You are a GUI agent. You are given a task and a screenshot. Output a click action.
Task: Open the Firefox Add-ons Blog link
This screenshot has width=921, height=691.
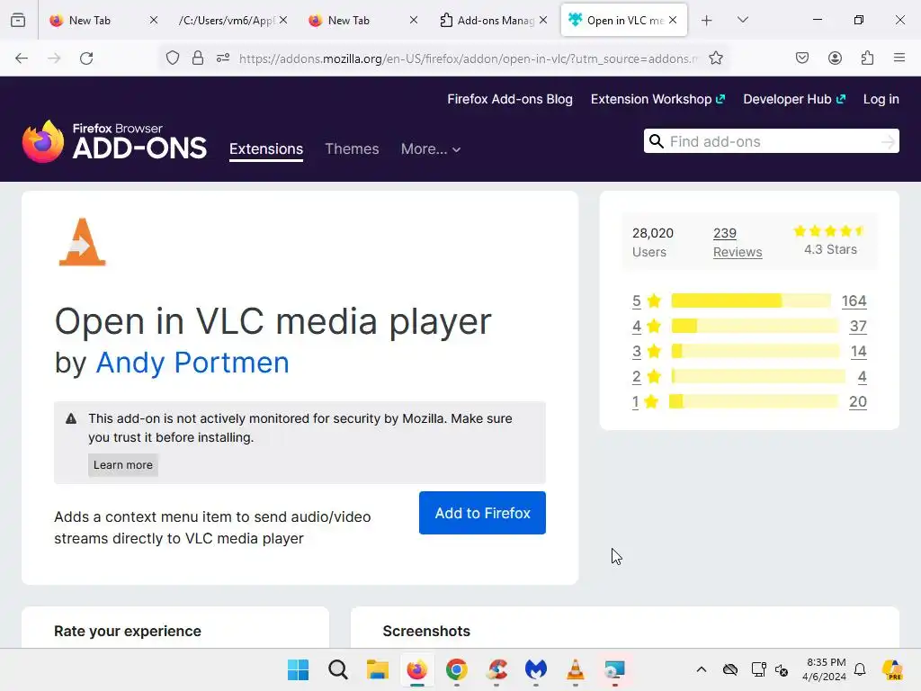pos(510,99)
